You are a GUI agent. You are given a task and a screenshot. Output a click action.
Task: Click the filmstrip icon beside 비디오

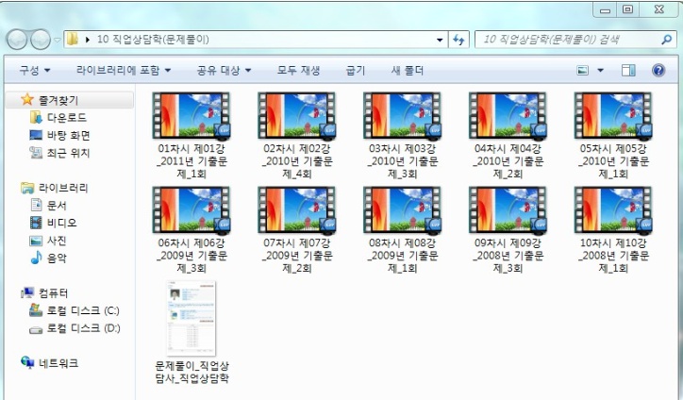(36, 223)
